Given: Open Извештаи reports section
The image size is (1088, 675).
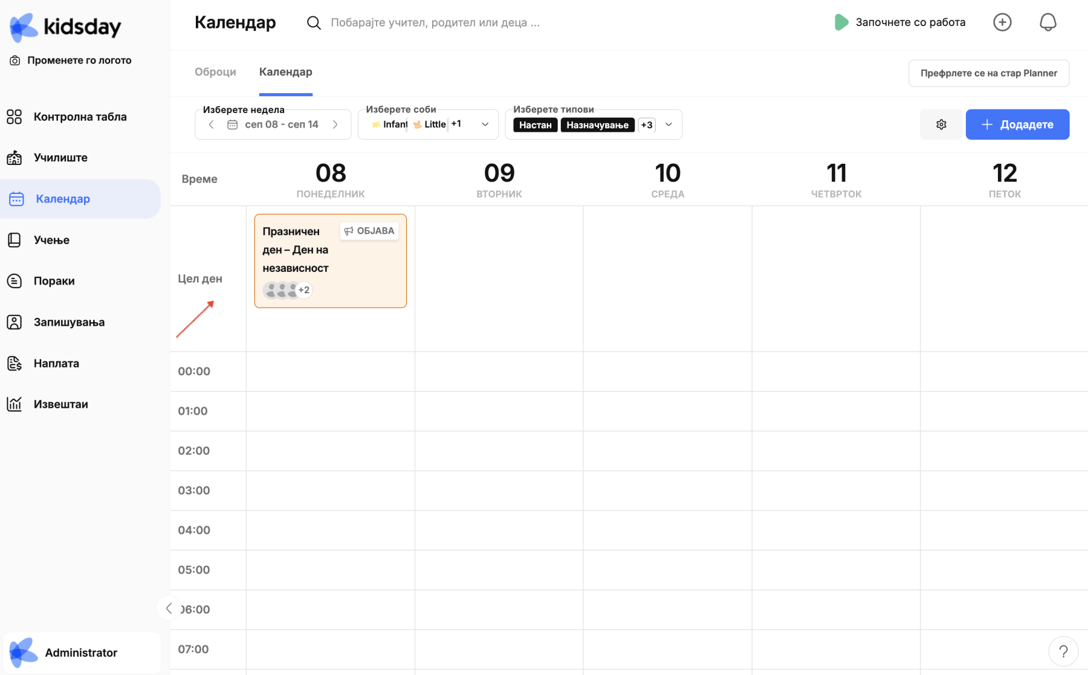Looking at the screenshot, I should (60, 404).
